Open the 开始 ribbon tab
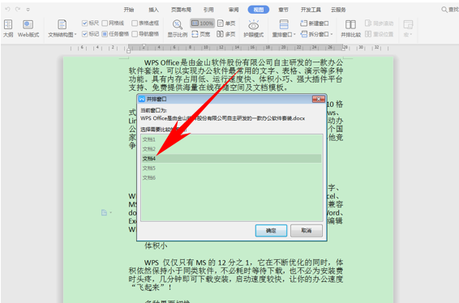 pyautogui.click(x=129, y=10)
